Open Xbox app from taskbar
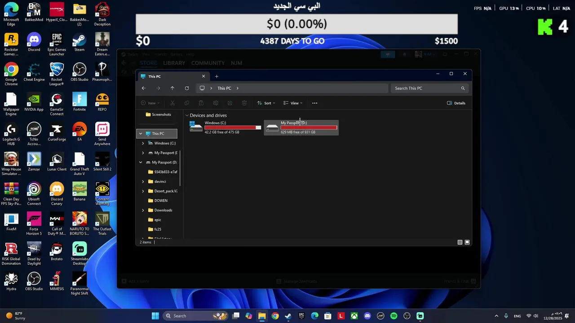Viewport: 575px width, 323px height. (354, 316)
